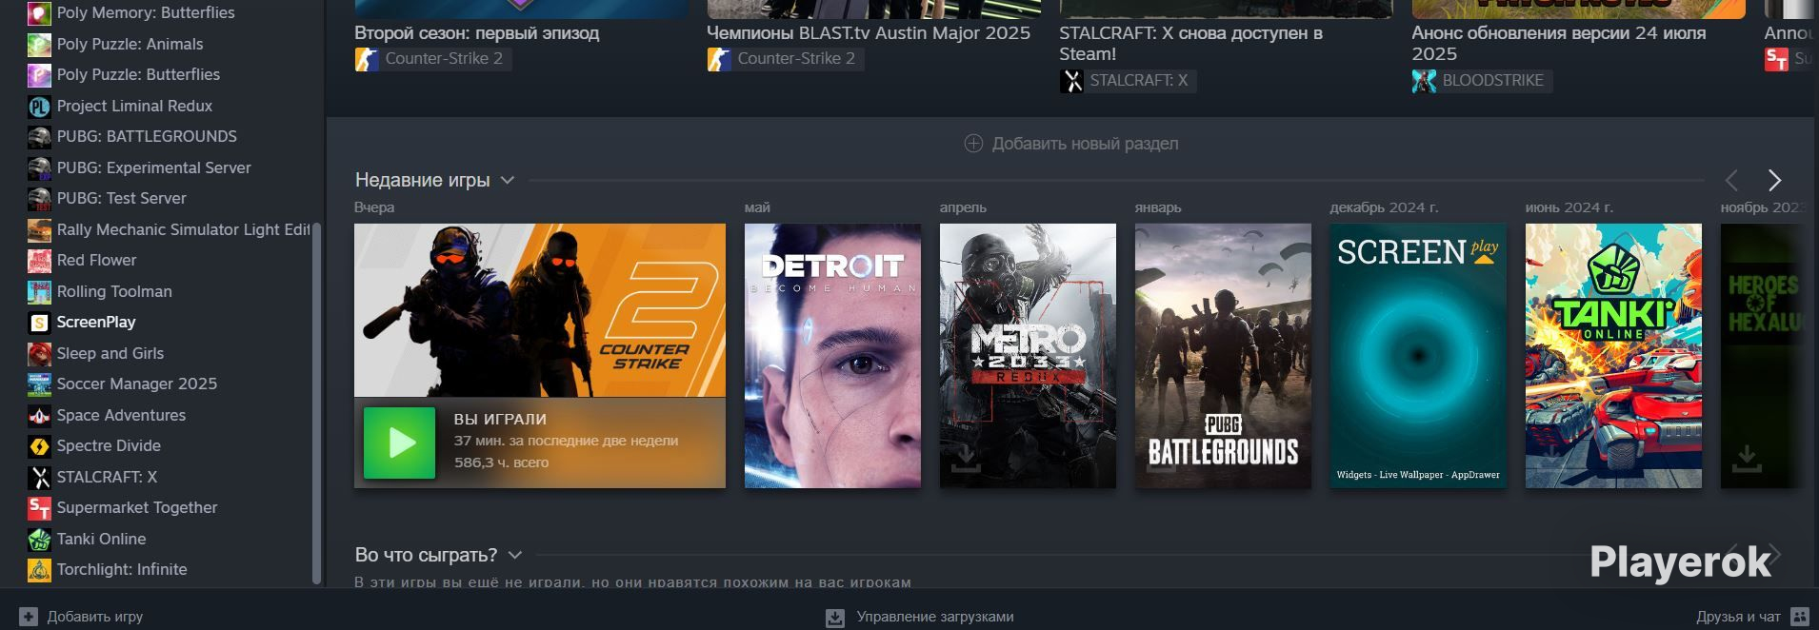The width and height of the screenshot is (1819, 630).
Task: Open news Второй сезон: первый эпизод
Action: pyautogui.click(x=477, y=33)
